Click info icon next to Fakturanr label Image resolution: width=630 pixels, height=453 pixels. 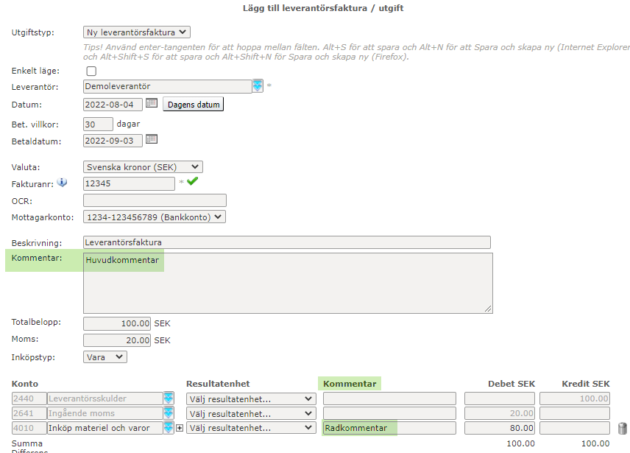point(62,183)
